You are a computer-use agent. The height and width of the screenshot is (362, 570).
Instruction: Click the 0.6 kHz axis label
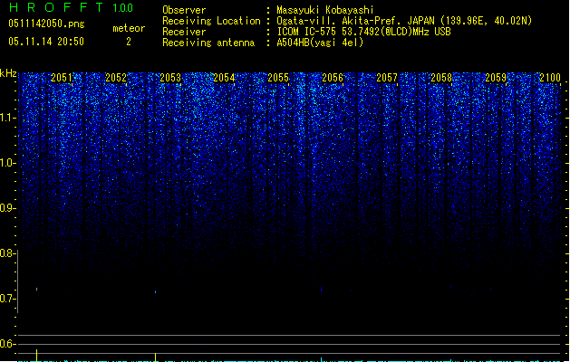[x=8, y=344]
